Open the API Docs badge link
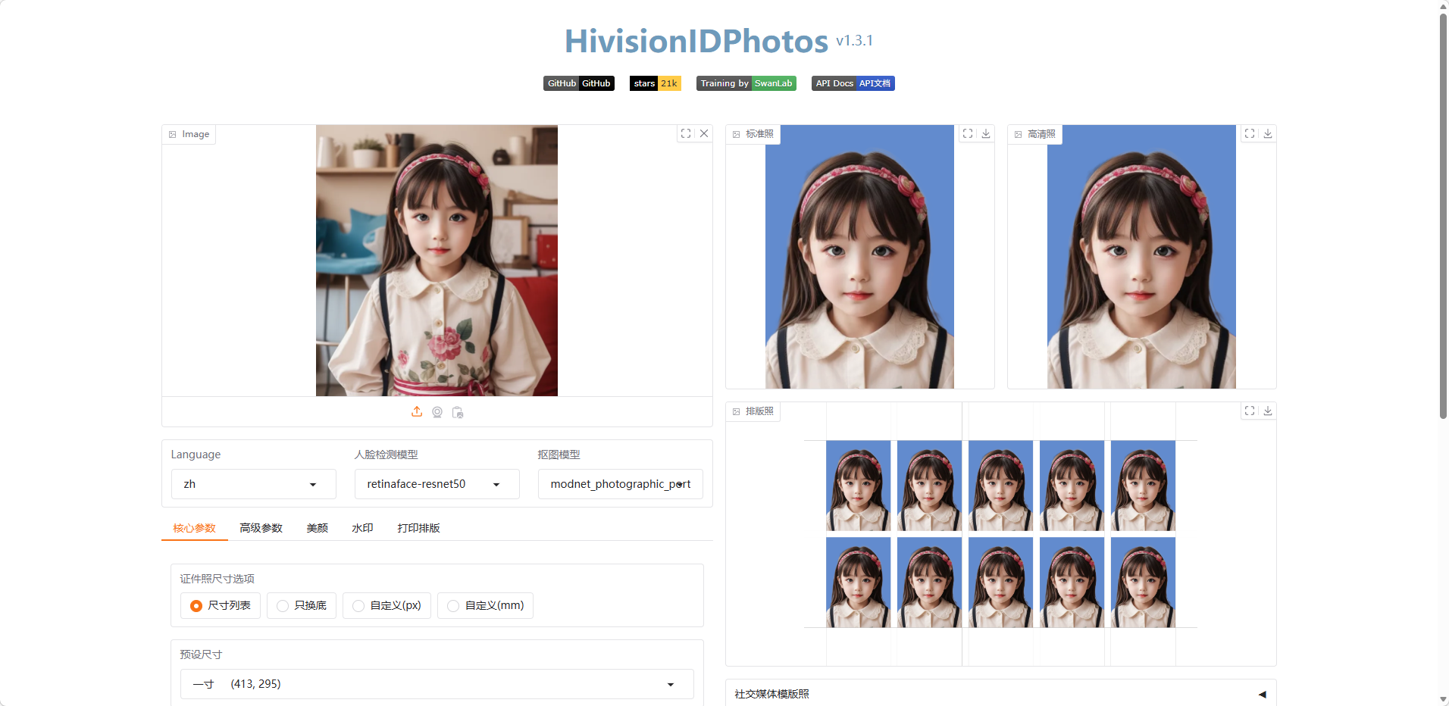 (x=853, y=83)
